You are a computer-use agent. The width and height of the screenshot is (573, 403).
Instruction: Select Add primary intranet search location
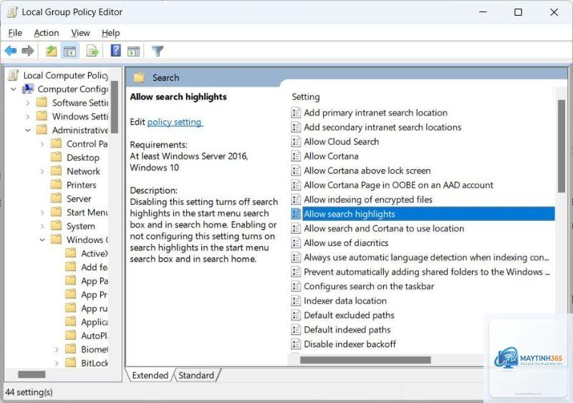tap(375, 113)
